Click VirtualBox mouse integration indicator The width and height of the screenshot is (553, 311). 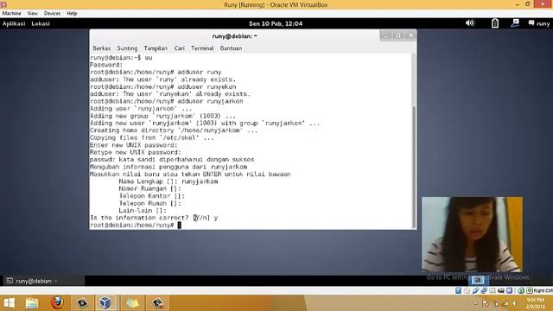click(x=521, y=290)
